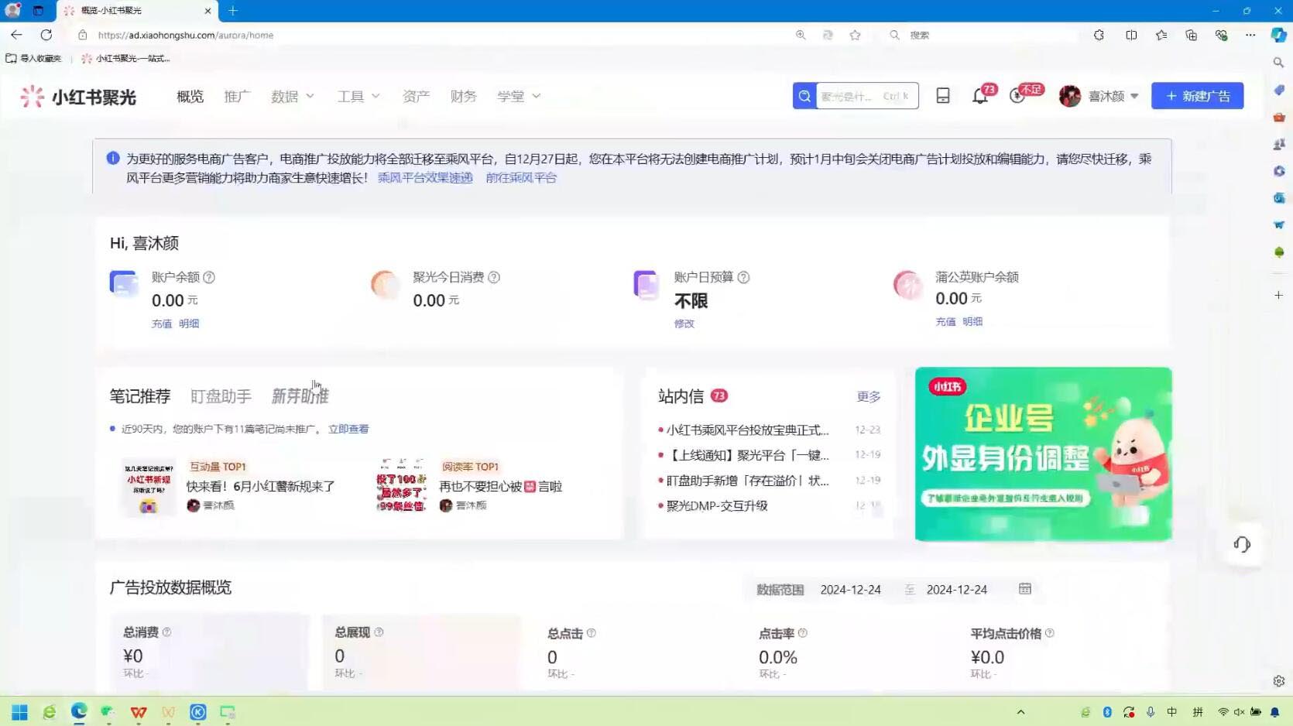Open the 企业号外显身份调整 banner
Screen dimensions: 1293x726
[1043, 454]
